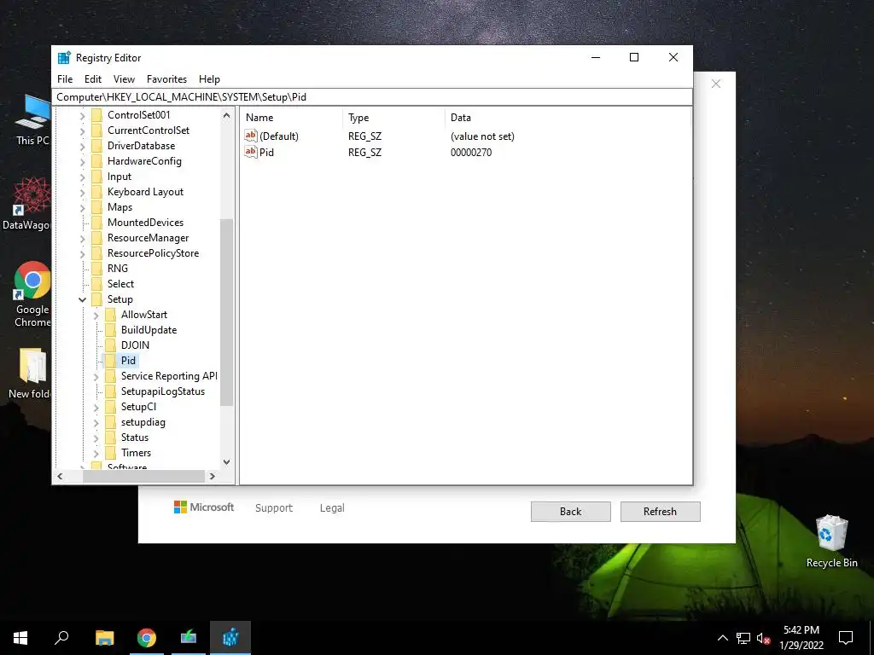Open the Support link
Viewport: 874px width, 655px height.
[x=274, y=508]
